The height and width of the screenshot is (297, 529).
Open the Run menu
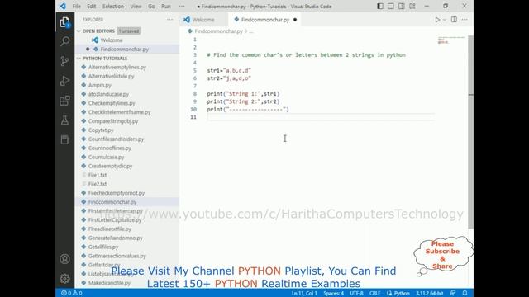[x=166, y=6]
